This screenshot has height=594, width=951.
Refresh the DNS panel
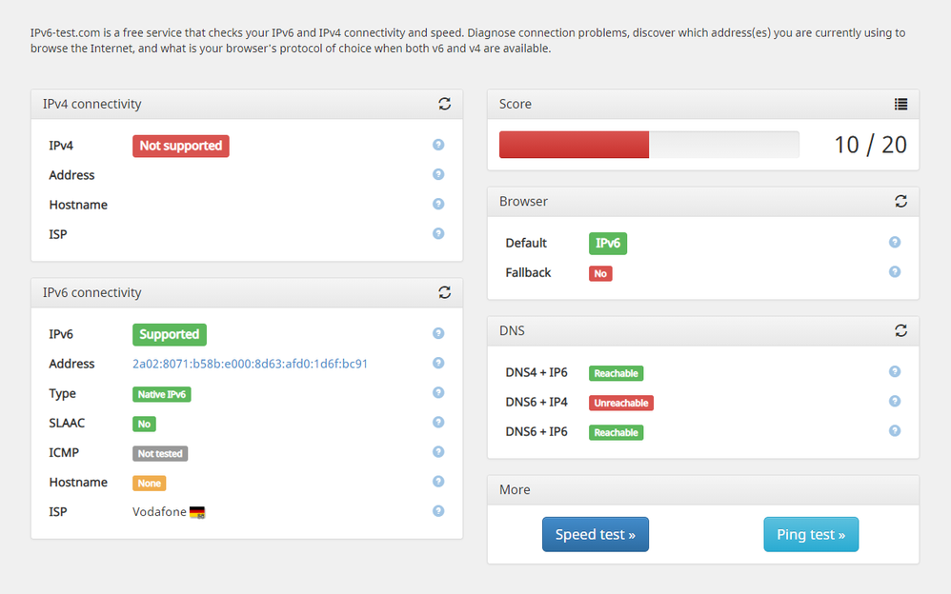[900, 330]
